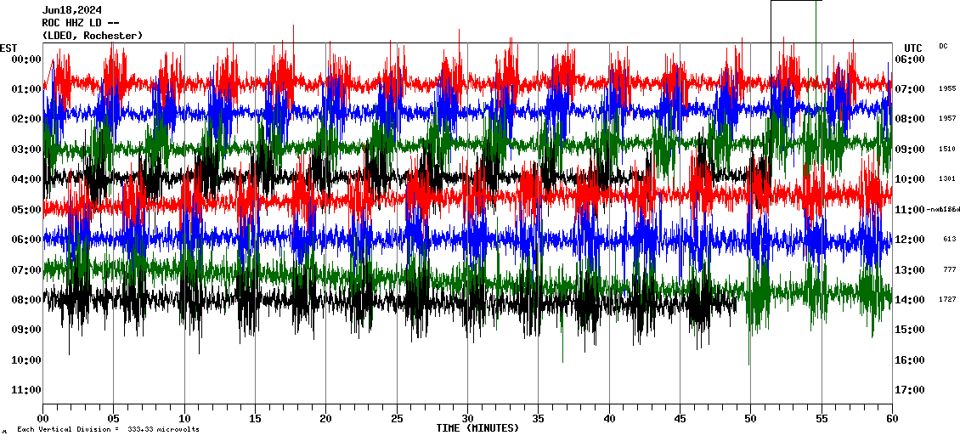
Task: Click the UTC axis header
Action: pos(912,48)
